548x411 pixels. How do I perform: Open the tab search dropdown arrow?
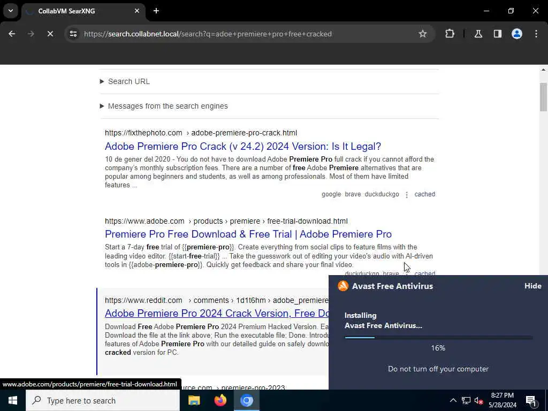click(x=11, y=11)
